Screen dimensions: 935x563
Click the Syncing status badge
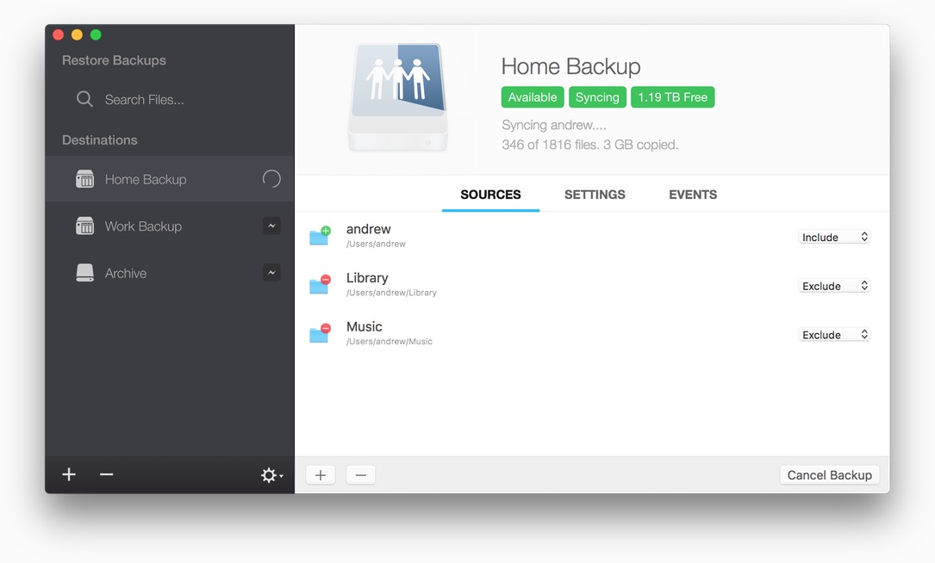(x=597, y=97)
